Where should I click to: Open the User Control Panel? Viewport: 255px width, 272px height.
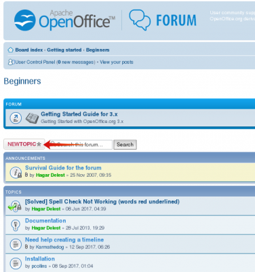point(35,62)
